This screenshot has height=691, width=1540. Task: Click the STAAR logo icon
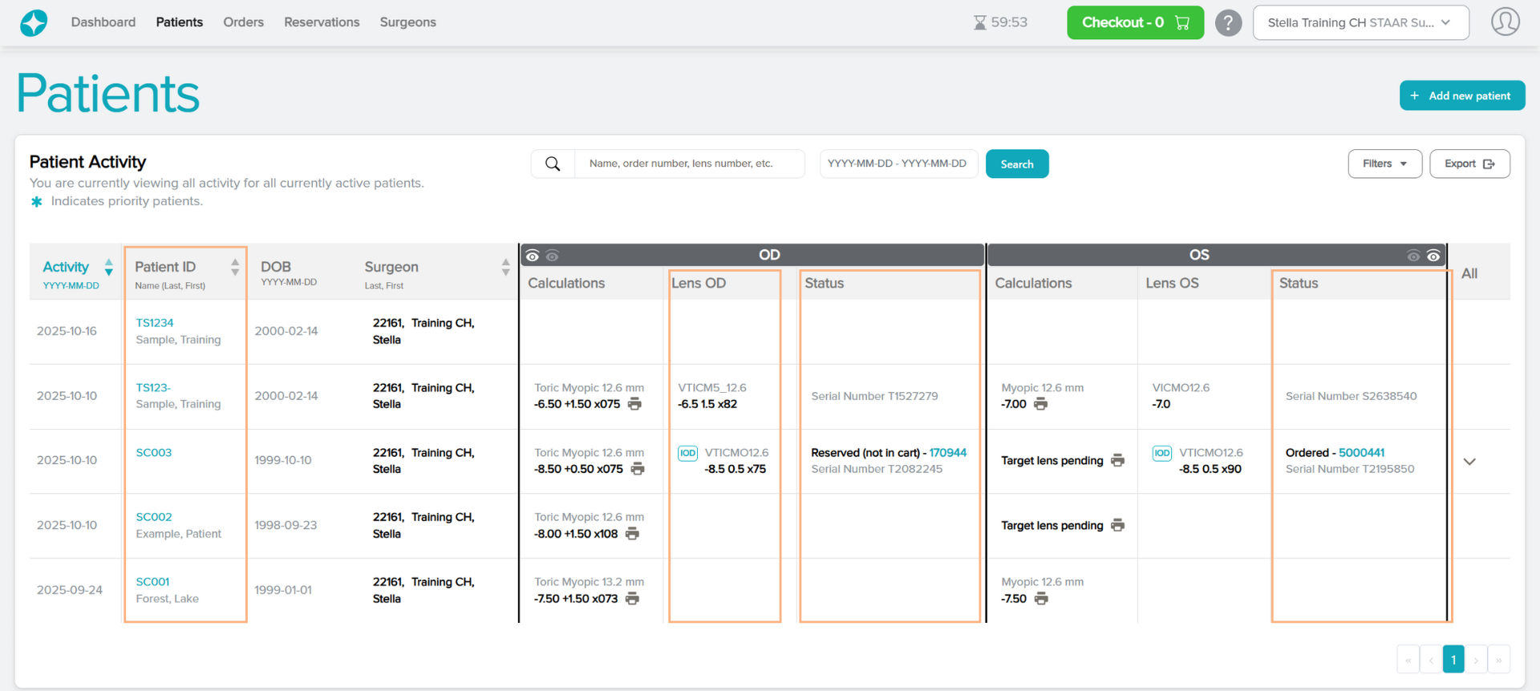point(34,22)
